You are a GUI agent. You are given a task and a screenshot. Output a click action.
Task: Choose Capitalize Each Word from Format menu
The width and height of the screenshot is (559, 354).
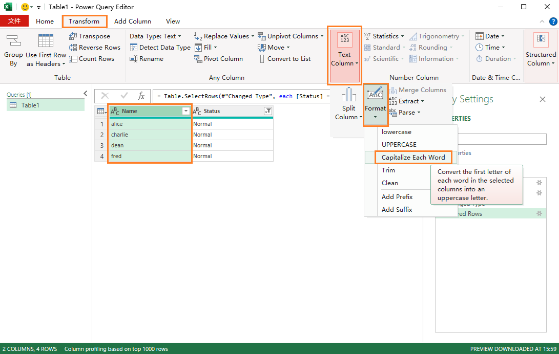point(413,158)
